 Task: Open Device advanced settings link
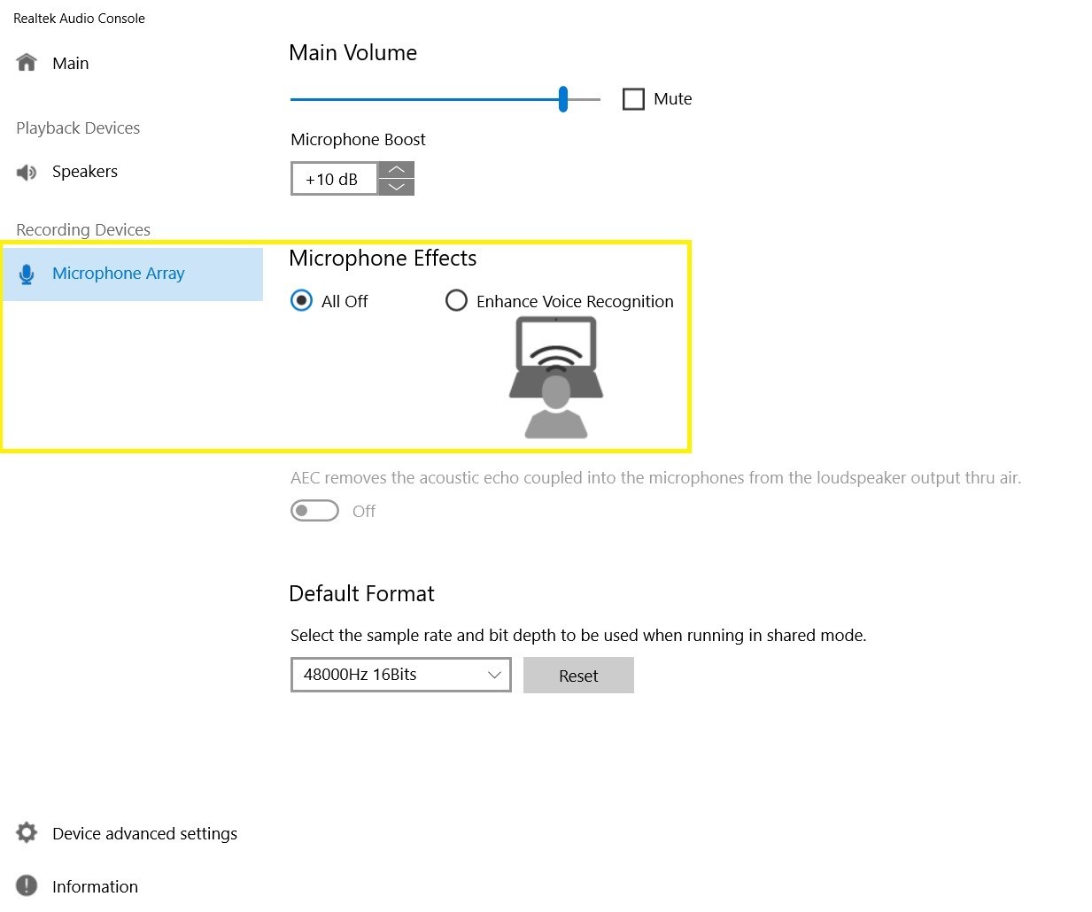click(144, 834)
